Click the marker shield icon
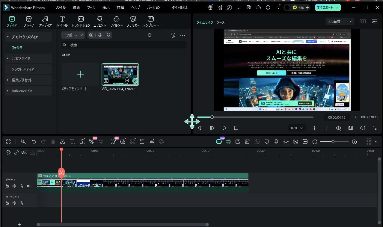The height and width of the screenshot is (227, 383). [x=267, y=142]
